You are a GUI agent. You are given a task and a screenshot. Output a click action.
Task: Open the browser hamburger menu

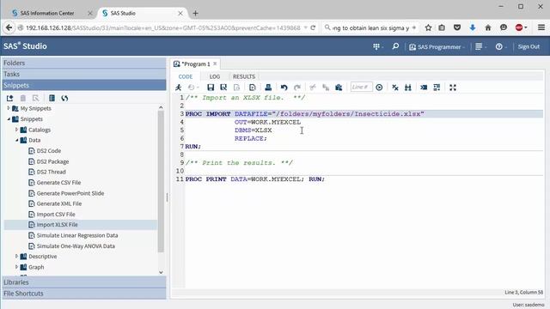click(x=541, y=27)
